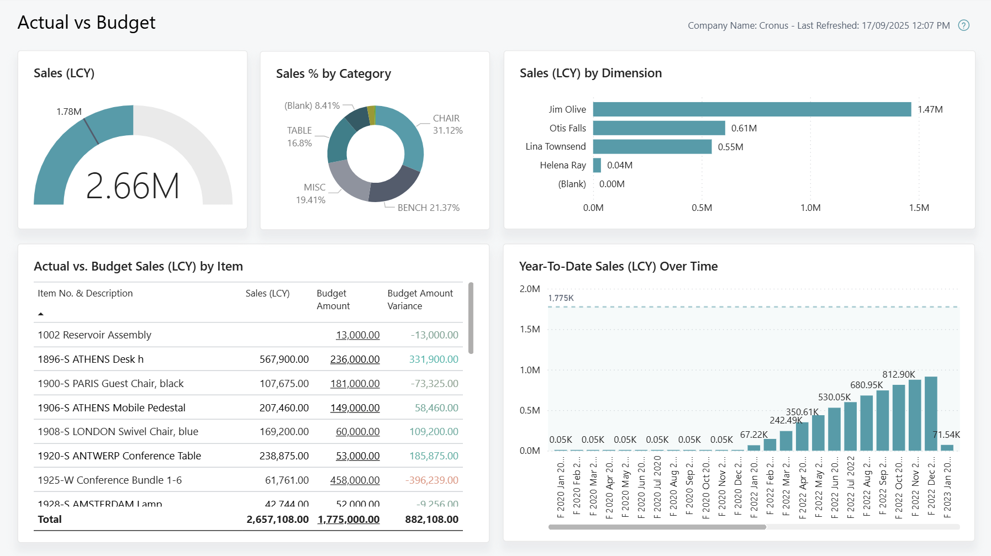This screenshot has width=991, height=556.
Task: Open Budget Amount 60,000.00 for LONDON Swivel Chair
Action: [x=357, y=431]
